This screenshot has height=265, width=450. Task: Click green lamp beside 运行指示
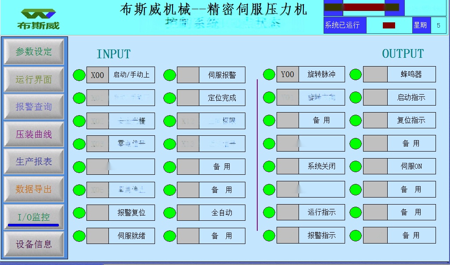click(269, 212)
